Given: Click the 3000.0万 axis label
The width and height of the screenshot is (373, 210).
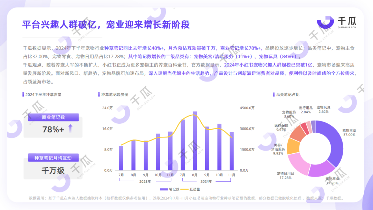Looking at the screenshot, I should coord(247,129).
